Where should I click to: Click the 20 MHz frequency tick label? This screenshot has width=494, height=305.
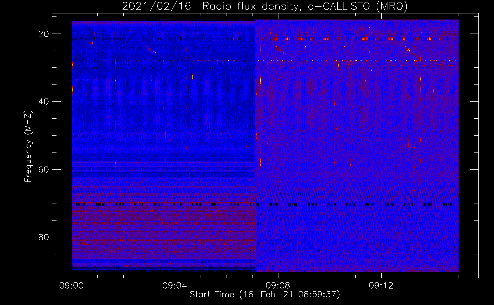pos(44,34)
